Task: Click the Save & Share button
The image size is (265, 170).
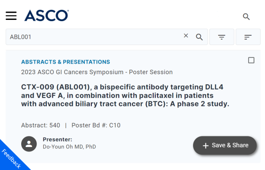Action: pos(225,145)
